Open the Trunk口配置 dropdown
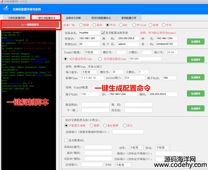Image resolution: width=208 pixels, height=170 pixels. (92, 52)
